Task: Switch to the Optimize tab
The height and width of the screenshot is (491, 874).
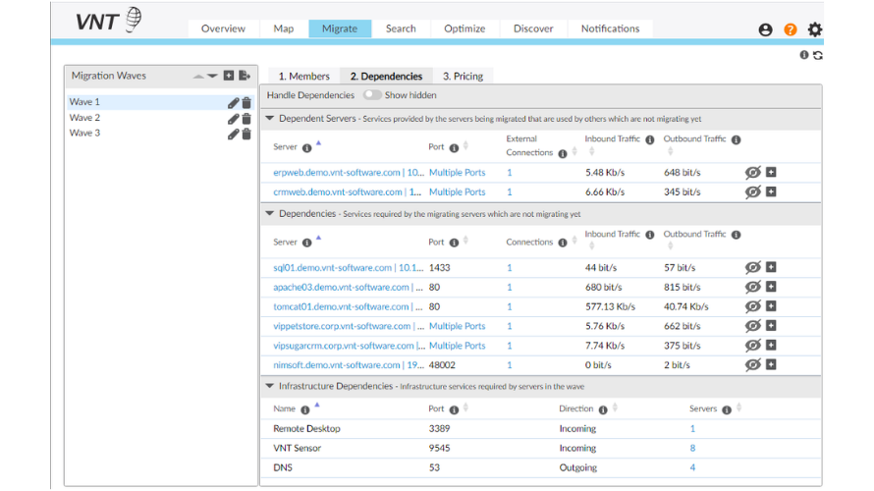Action: 464,28
